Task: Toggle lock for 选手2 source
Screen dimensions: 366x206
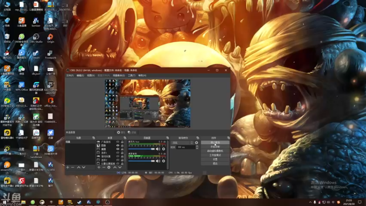Action: tap(122, 160)
